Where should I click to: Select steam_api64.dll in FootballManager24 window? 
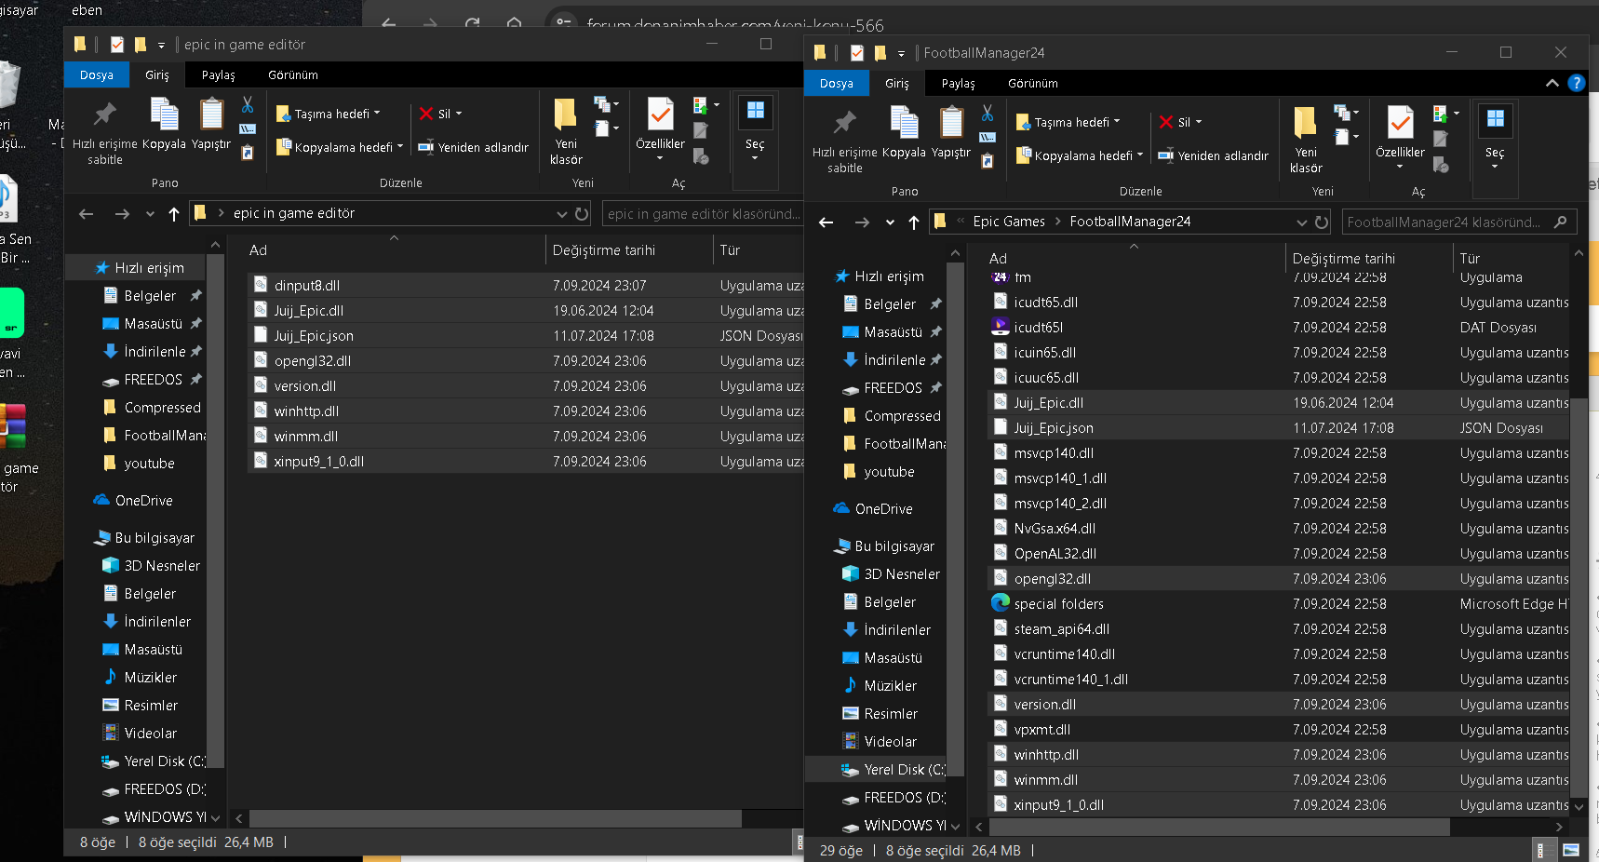pos(1279,628)
